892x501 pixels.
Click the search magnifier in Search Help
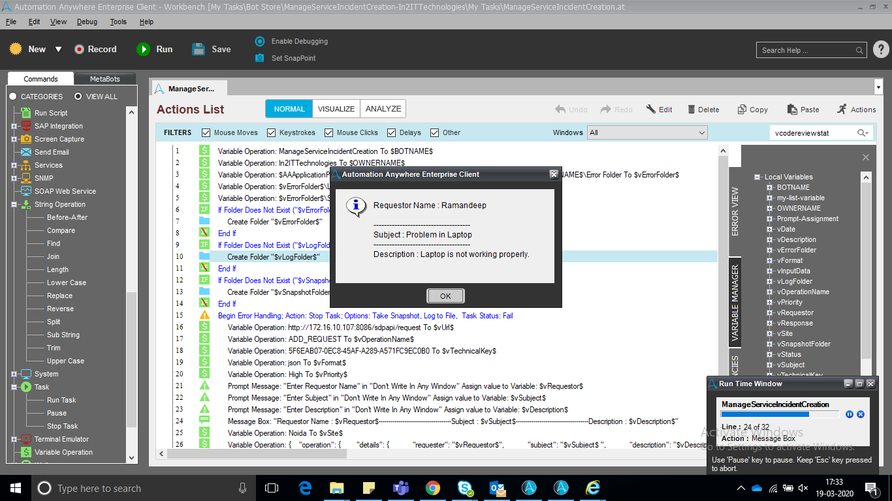[x=860, y=50]
